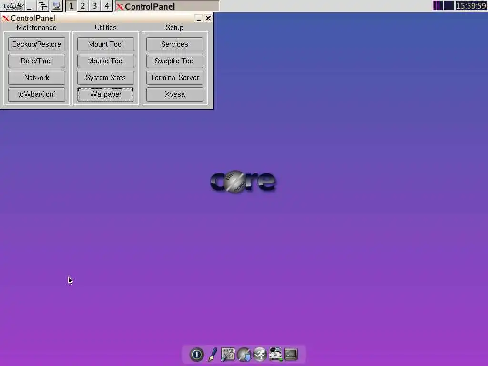Open the window list taskbar icon
The width and height of the screenshot is (488, 366).
pos(42,6)
